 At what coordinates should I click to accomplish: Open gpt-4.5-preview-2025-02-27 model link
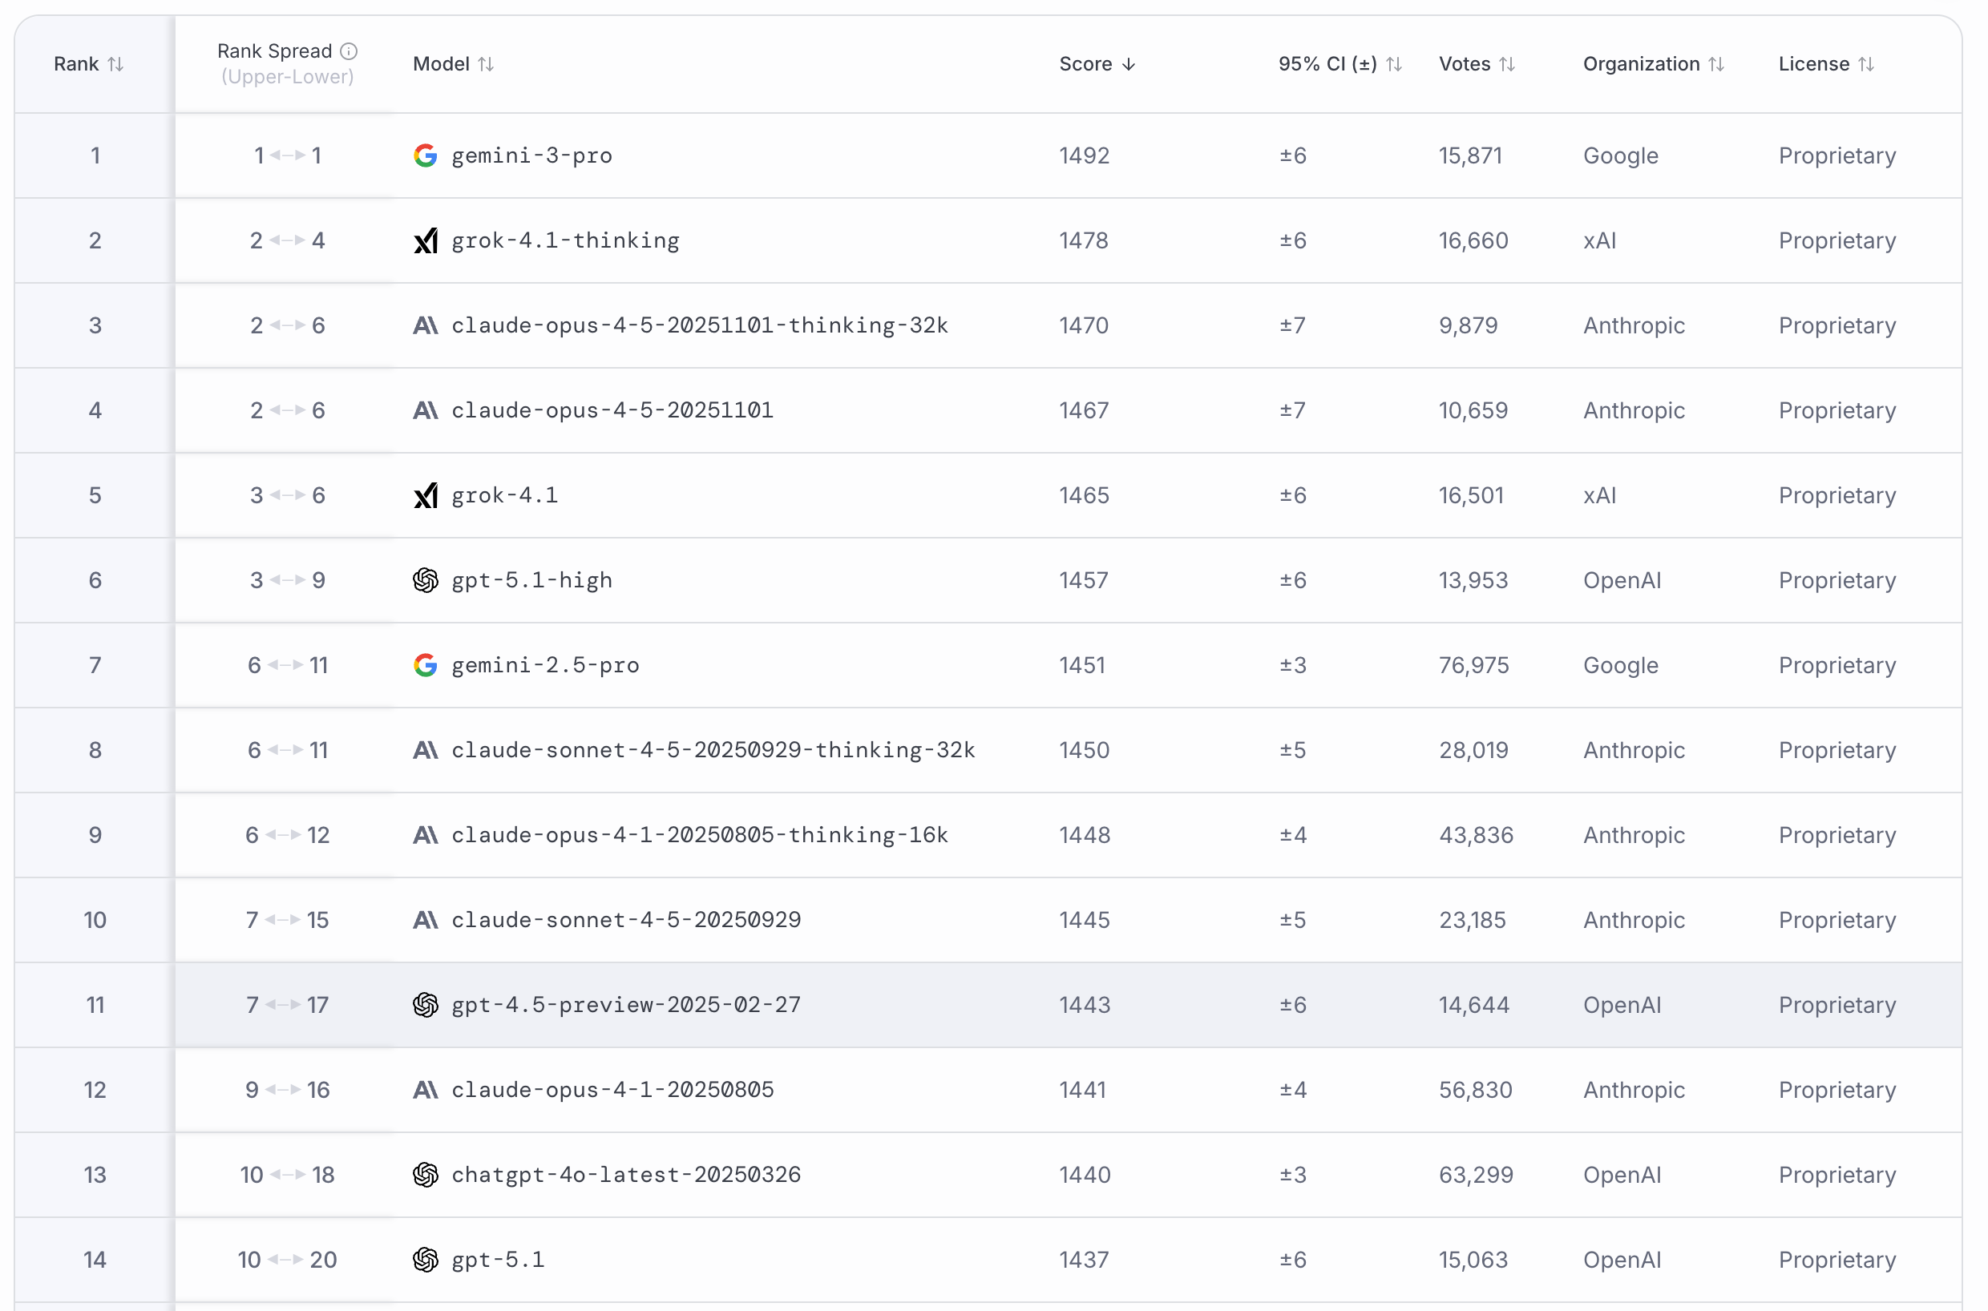tap(625, 1005)
